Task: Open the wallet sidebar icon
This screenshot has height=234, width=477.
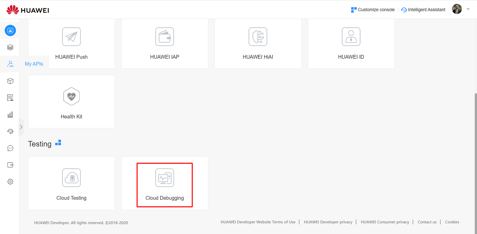Action: click(10, 165)
